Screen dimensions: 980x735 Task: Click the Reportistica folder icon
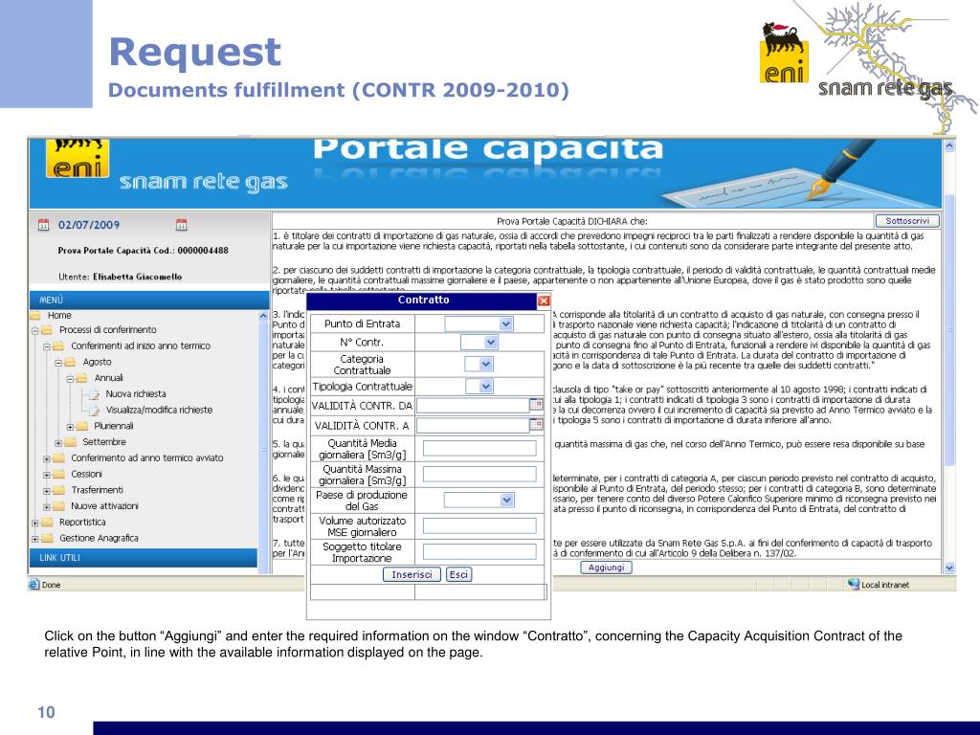tap(48, 522)
